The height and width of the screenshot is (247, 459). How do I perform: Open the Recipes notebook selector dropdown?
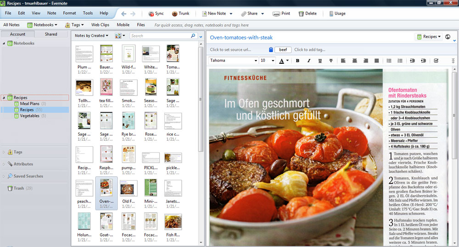(429, 37)
